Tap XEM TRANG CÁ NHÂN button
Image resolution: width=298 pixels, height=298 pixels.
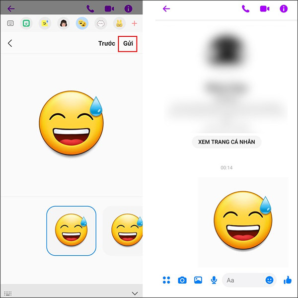point(226,142)
